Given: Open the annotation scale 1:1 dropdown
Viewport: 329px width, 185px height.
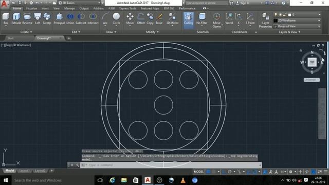Looking at the screenshot, I should click(283, 172).
